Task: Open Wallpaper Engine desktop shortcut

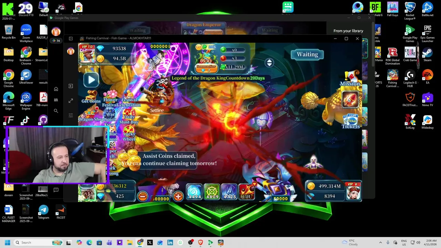Action: pyautogui.click(x=26, y=101)
